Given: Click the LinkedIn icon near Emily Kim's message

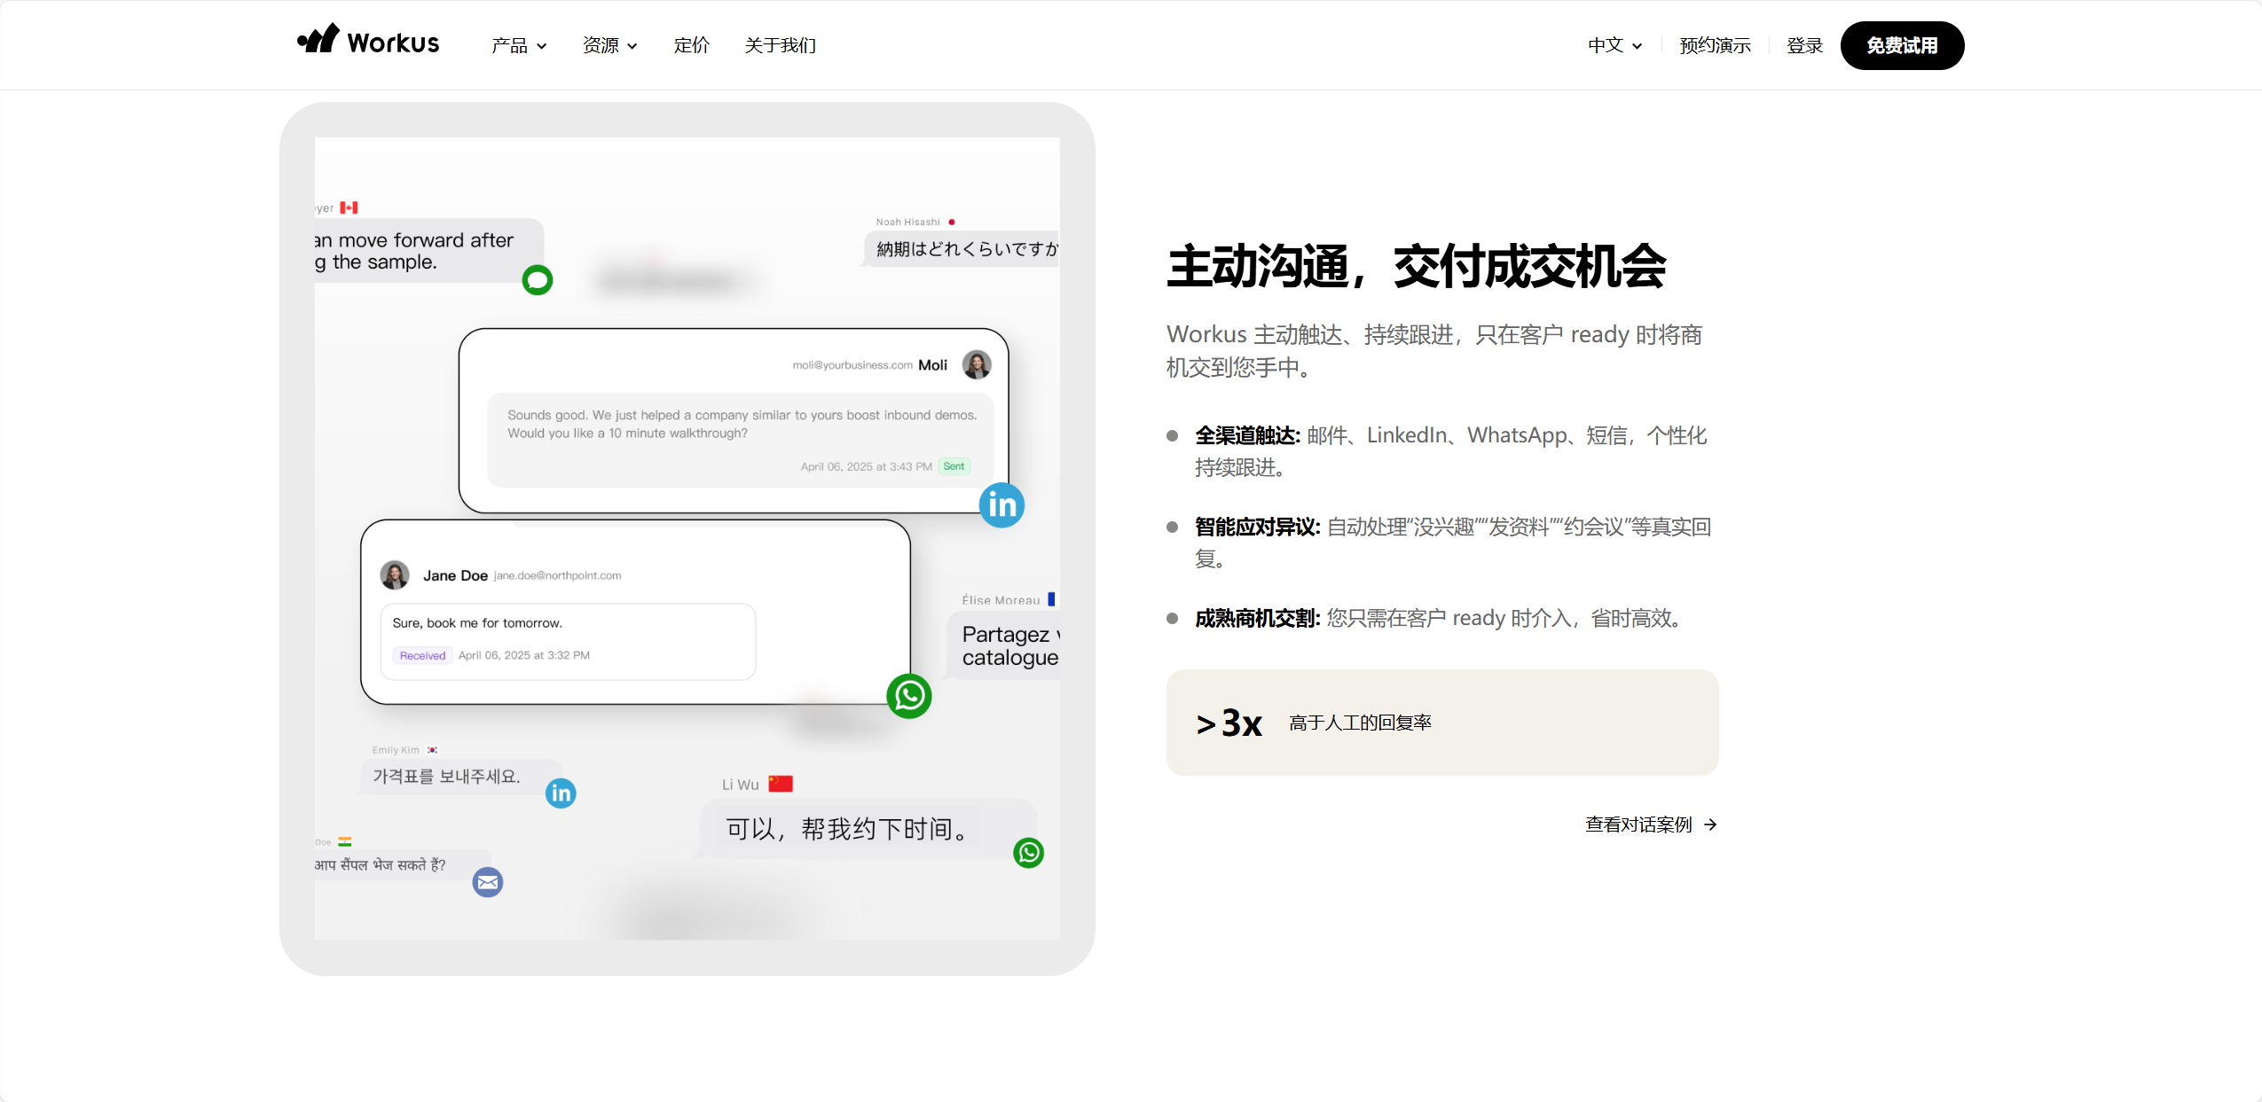Looking at the screenshot, I should [561, 793].
